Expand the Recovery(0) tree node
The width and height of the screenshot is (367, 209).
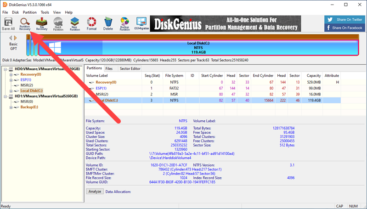point(11,75)
